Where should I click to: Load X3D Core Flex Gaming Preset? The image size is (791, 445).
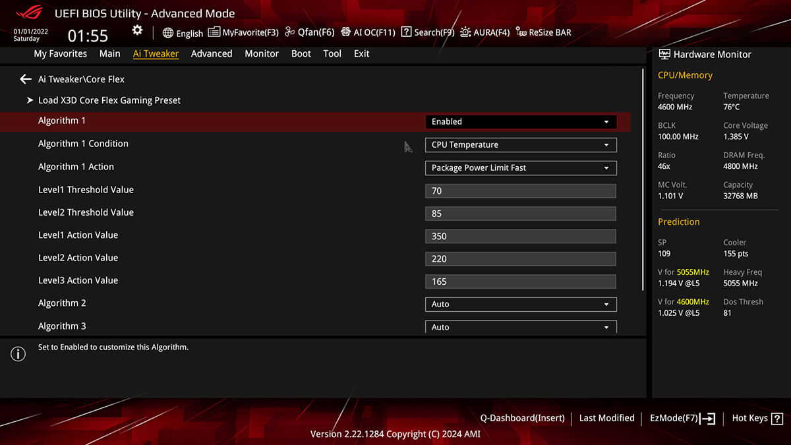[109, 100]
